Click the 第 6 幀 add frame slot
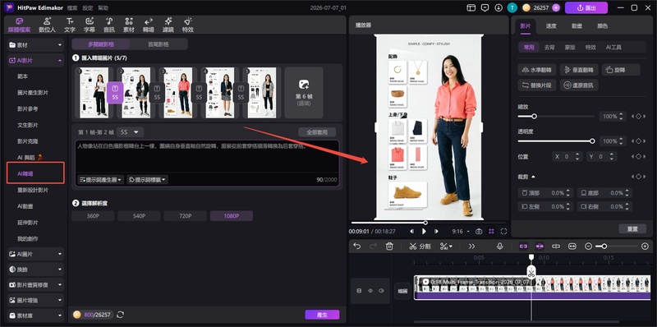 [304, 93]
